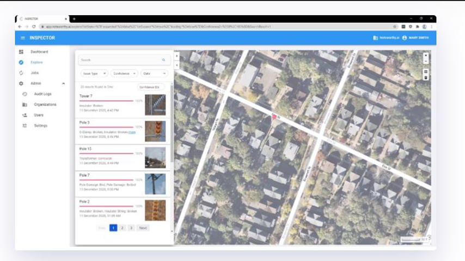Image resolution: width=465 pixels, height=261 pixels.
Task: Open the Issue Type filter dropdown
Action: (x=94, y=73)
